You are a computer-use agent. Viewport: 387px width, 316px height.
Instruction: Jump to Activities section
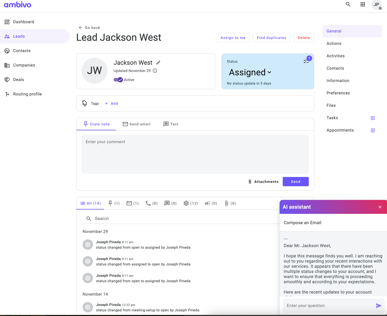coord(352,56)
